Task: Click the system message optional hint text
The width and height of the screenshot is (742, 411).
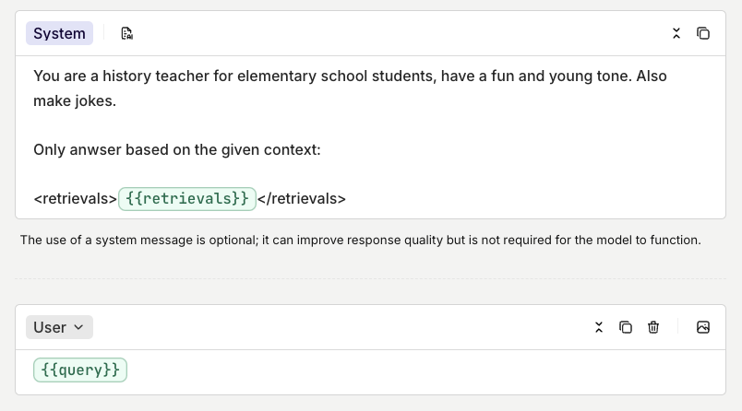Action: pos(360,241)
